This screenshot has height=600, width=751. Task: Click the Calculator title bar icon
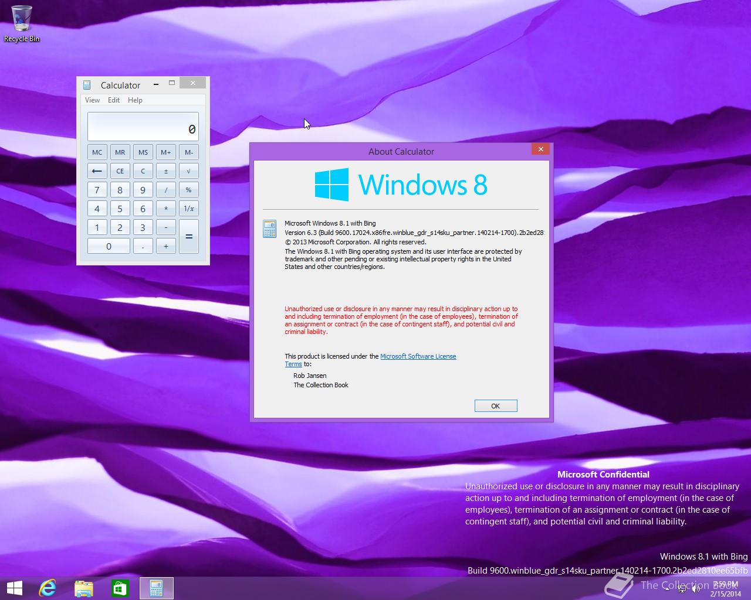87,85
